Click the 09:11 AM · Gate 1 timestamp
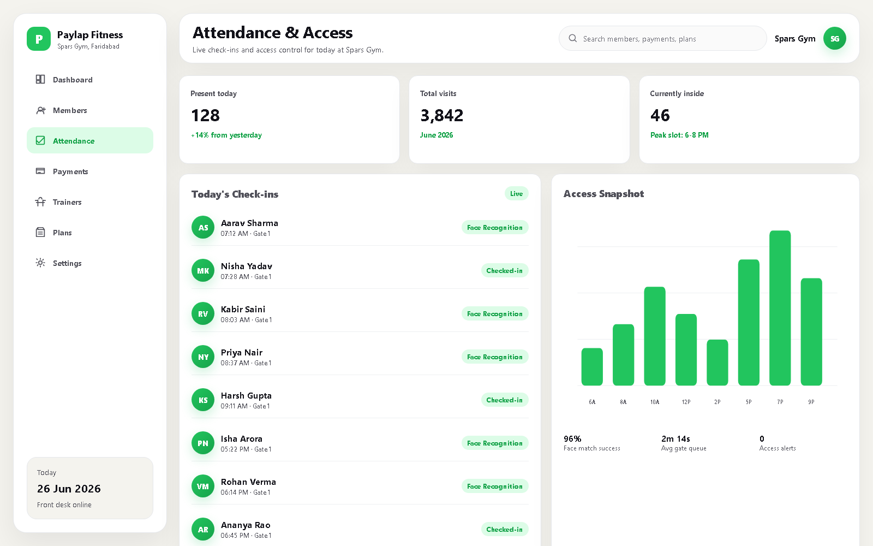 tap(245, 406)
